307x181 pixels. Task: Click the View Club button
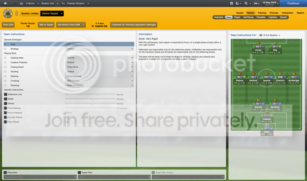pos(8,25)
